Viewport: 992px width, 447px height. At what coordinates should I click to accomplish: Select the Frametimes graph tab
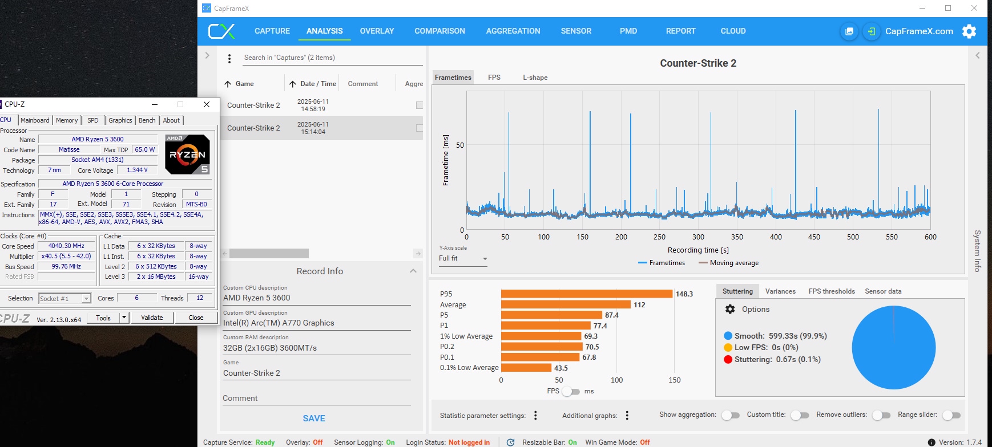point(453,78)
